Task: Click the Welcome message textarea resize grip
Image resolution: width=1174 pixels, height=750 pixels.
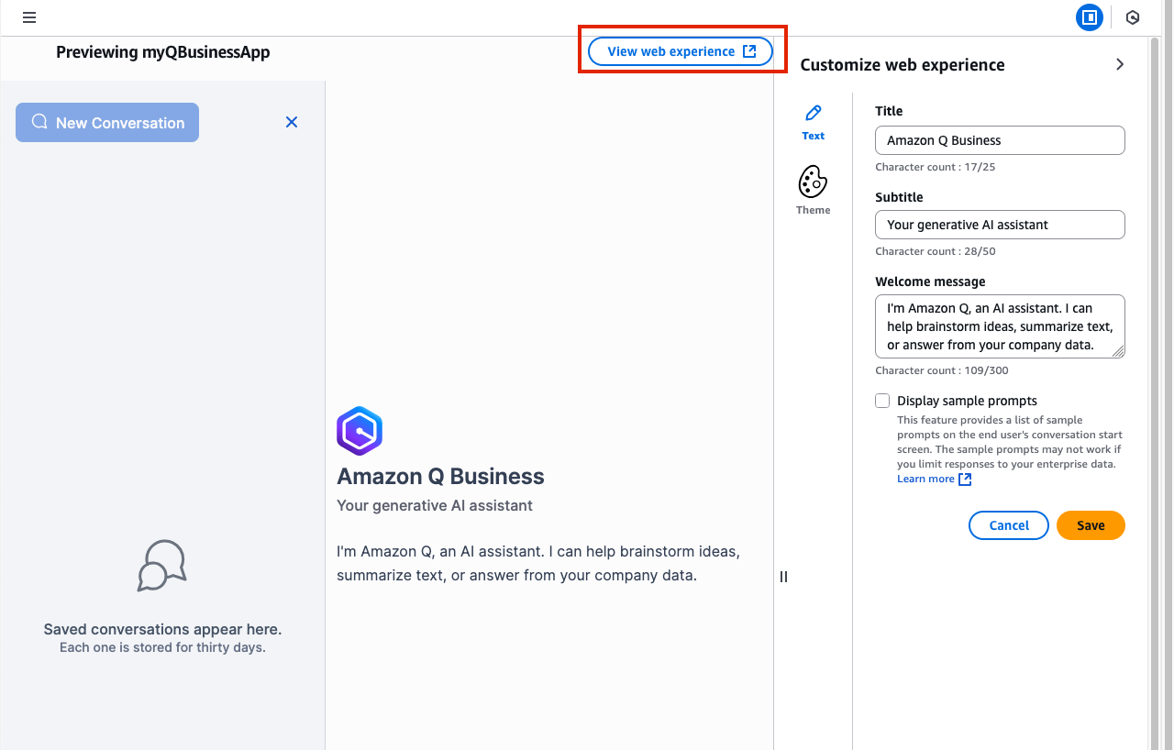Action: pyautogui.click(x=1119, y=351)
